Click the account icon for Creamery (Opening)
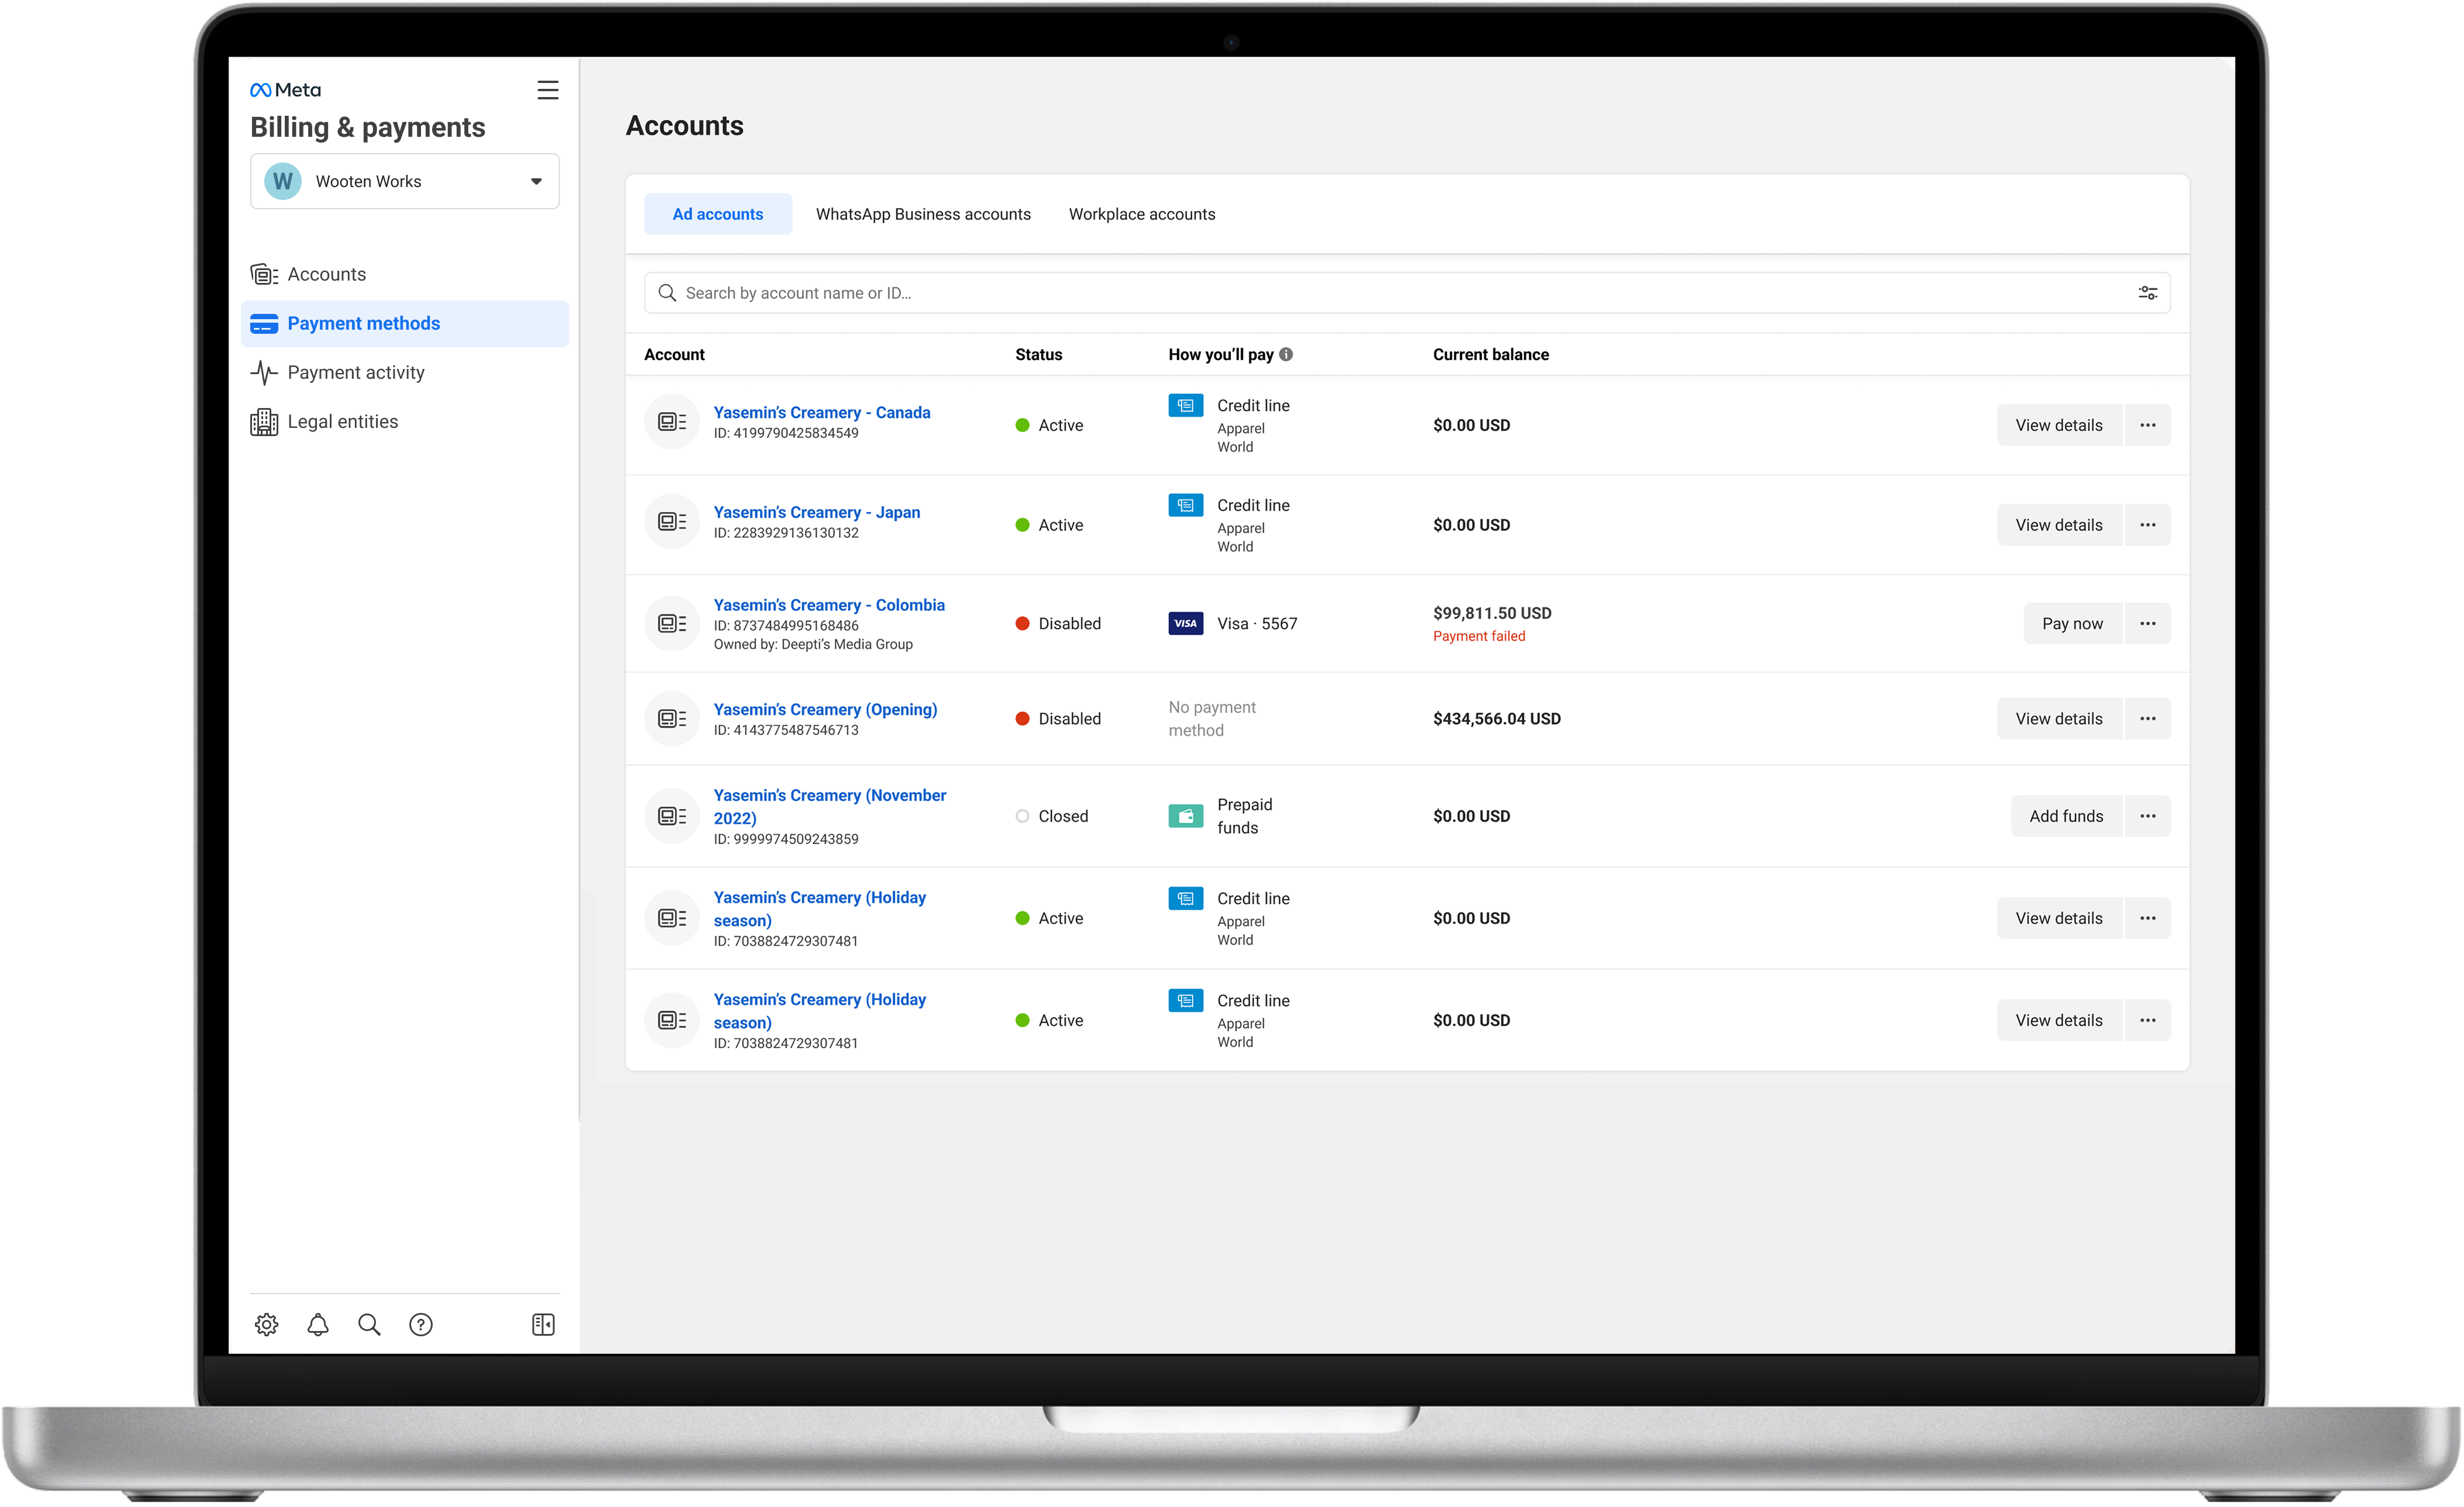 point(672,718)
